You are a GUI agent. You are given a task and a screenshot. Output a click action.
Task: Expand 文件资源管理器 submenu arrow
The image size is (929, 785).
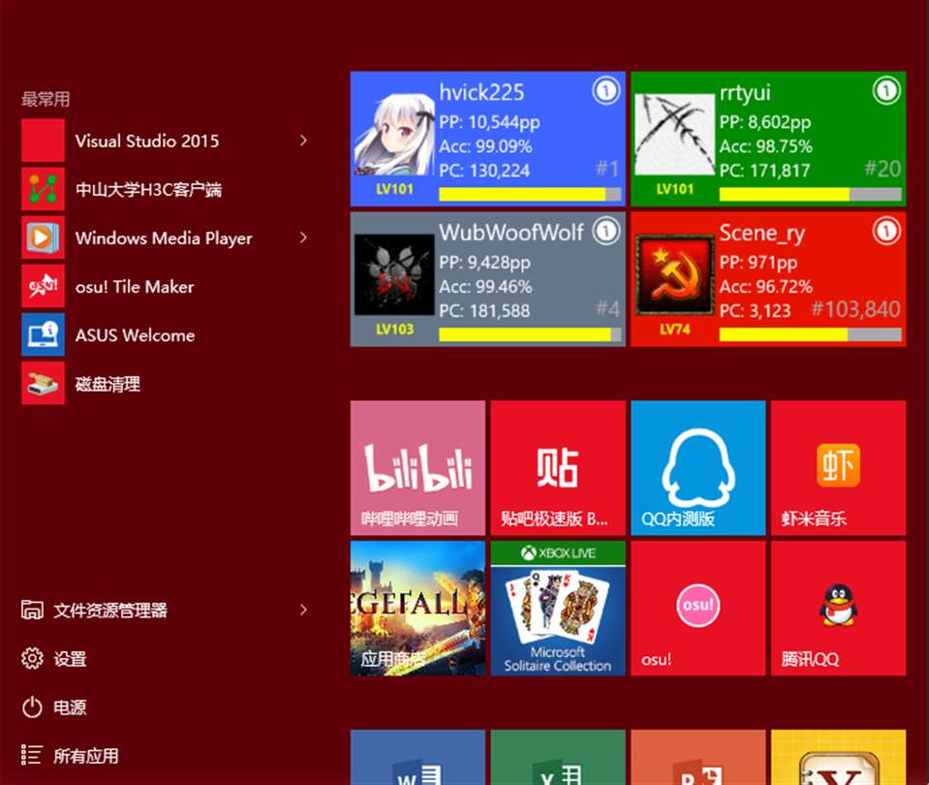[303, 610]
